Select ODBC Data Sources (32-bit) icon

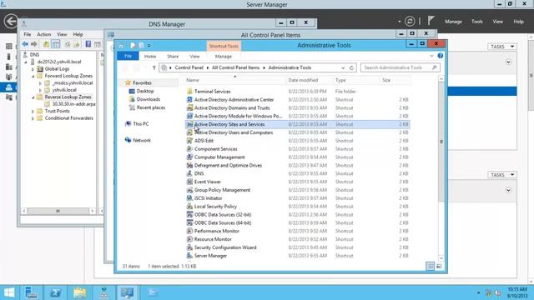[189, 215]
